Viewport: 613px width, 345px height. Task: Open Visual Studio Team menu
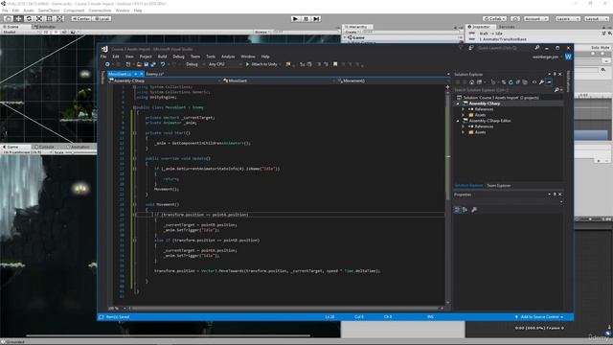pyautogui.click(x=195, y=57)
